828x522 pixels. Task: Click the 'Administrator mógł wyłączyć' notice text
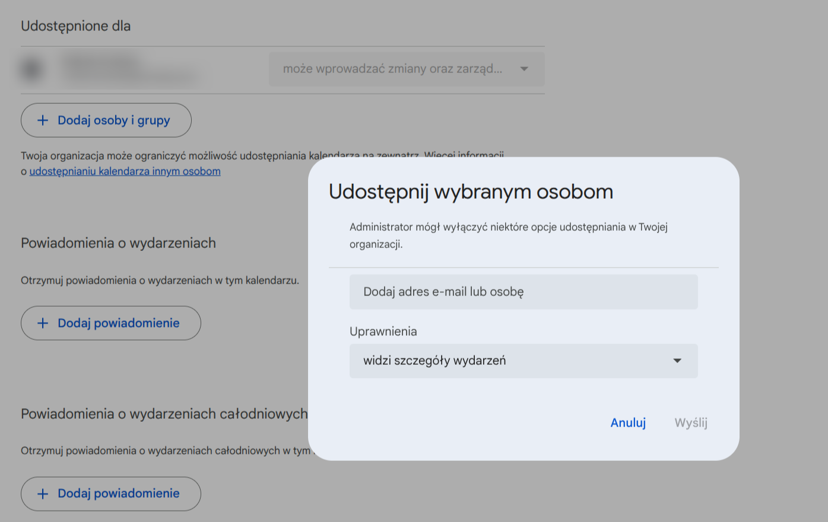point(509,235)
